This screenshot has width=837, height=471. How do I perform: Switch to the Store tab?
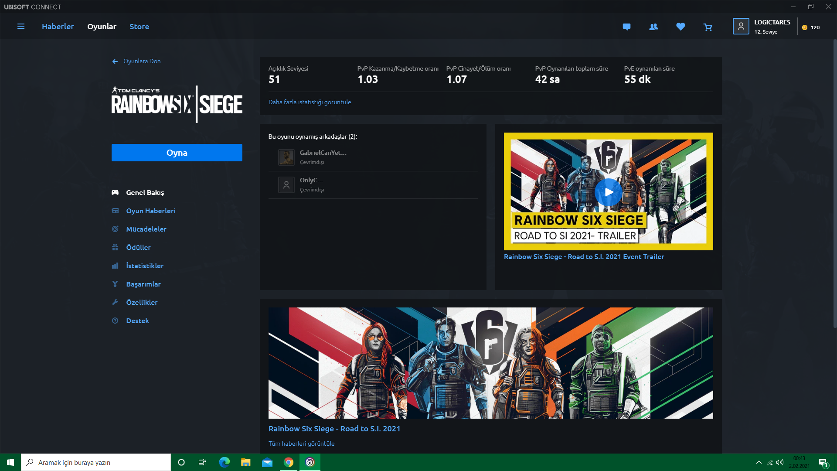(x=139, y=27)
